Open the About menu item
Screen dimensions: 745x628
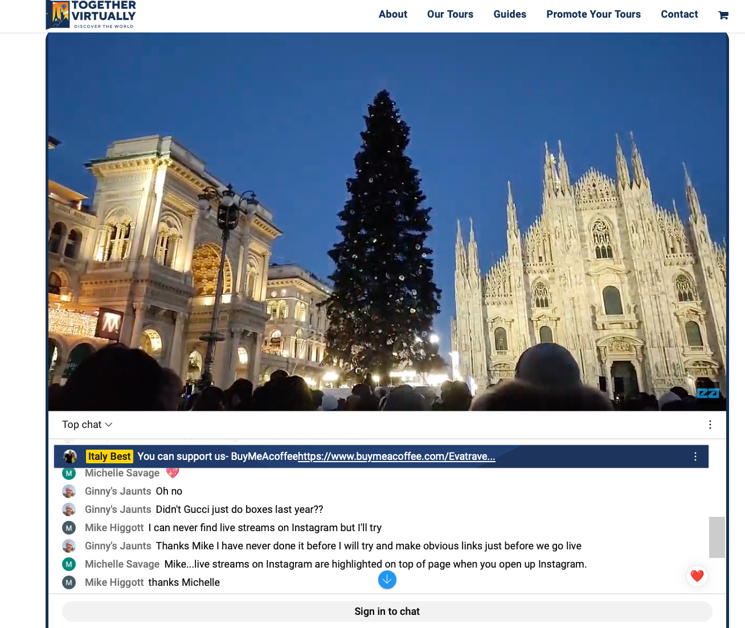click(392, 14)
